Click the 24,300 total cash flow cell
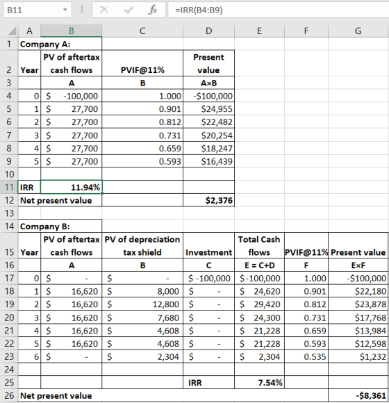This screenshot has height=403, width=389. point(259,318)
